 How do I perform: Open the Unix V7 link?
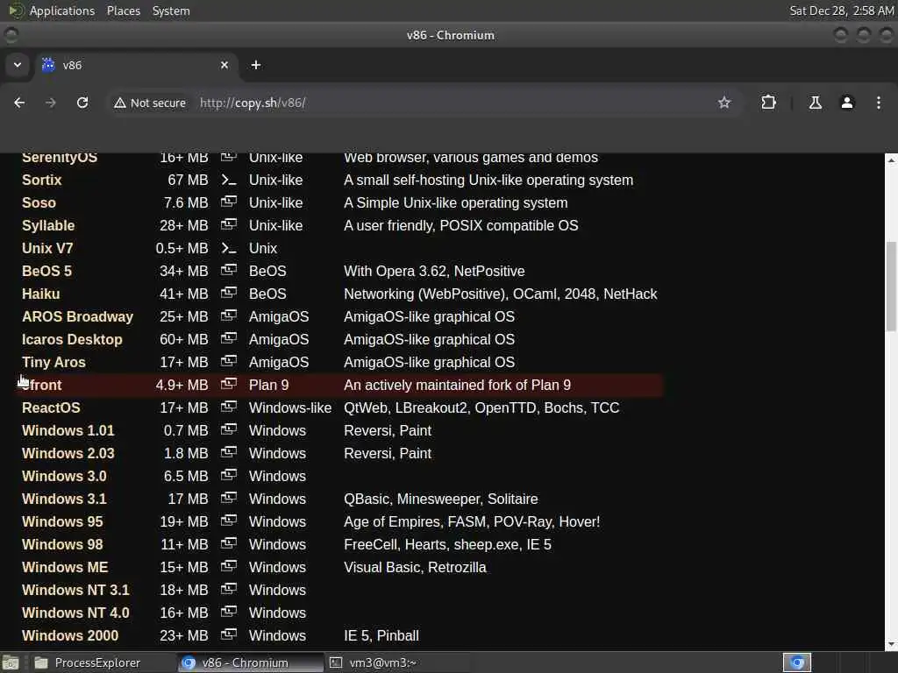(47, 248)
